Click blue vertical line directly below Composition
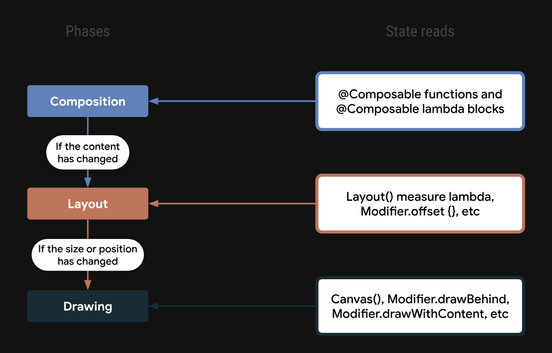 (88, 126)
